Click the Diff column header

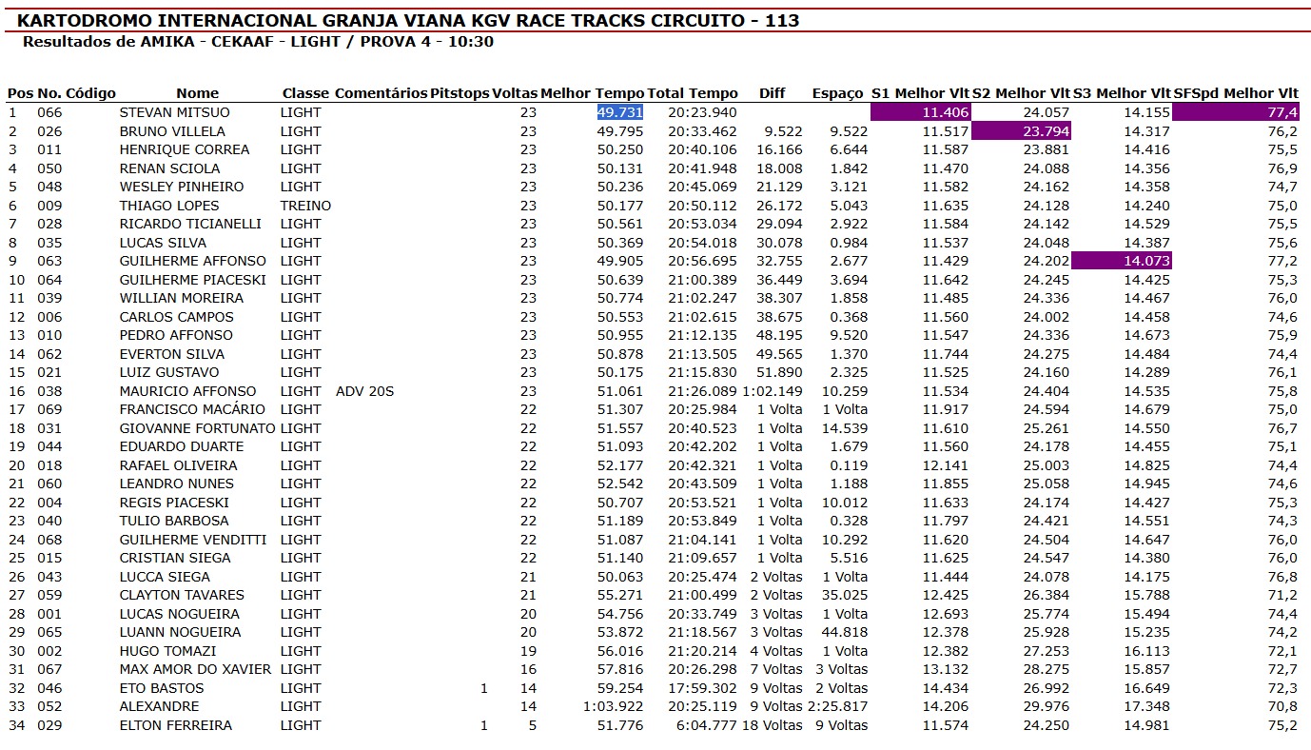tap(773, 93)
